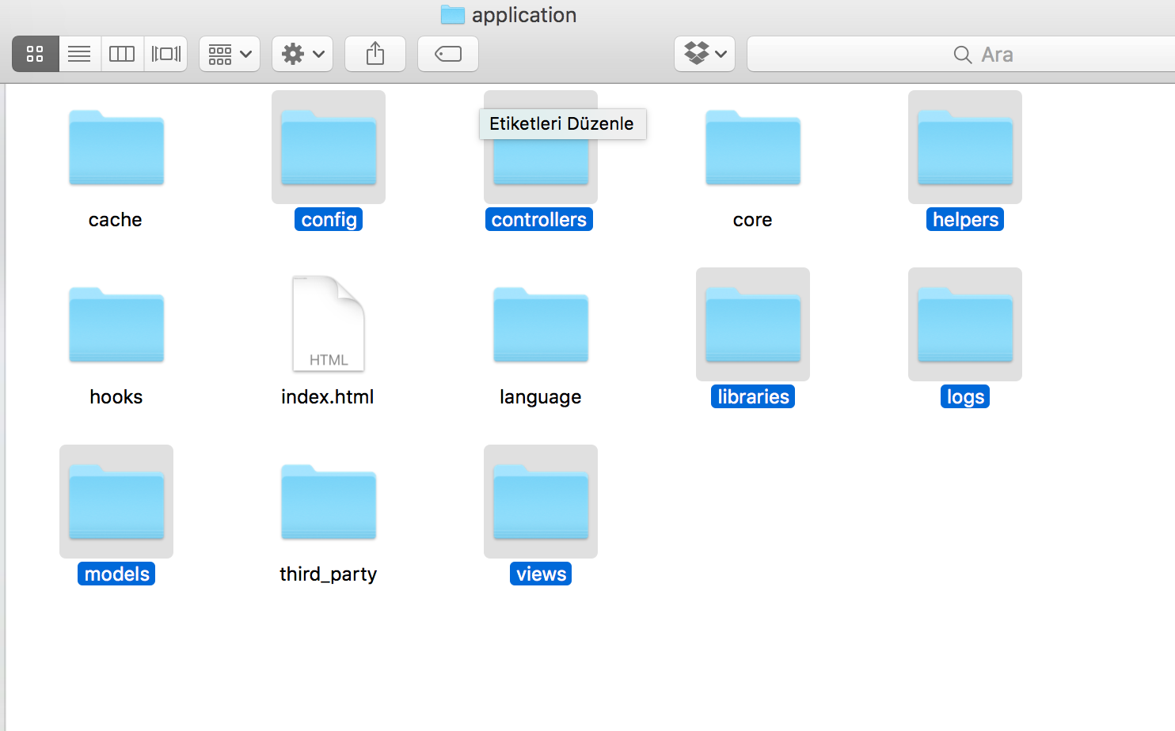Image resolution: width=1175 pixels, height=731 pixels.
Task: Switch to icon view
Action: tap(36, 54)
